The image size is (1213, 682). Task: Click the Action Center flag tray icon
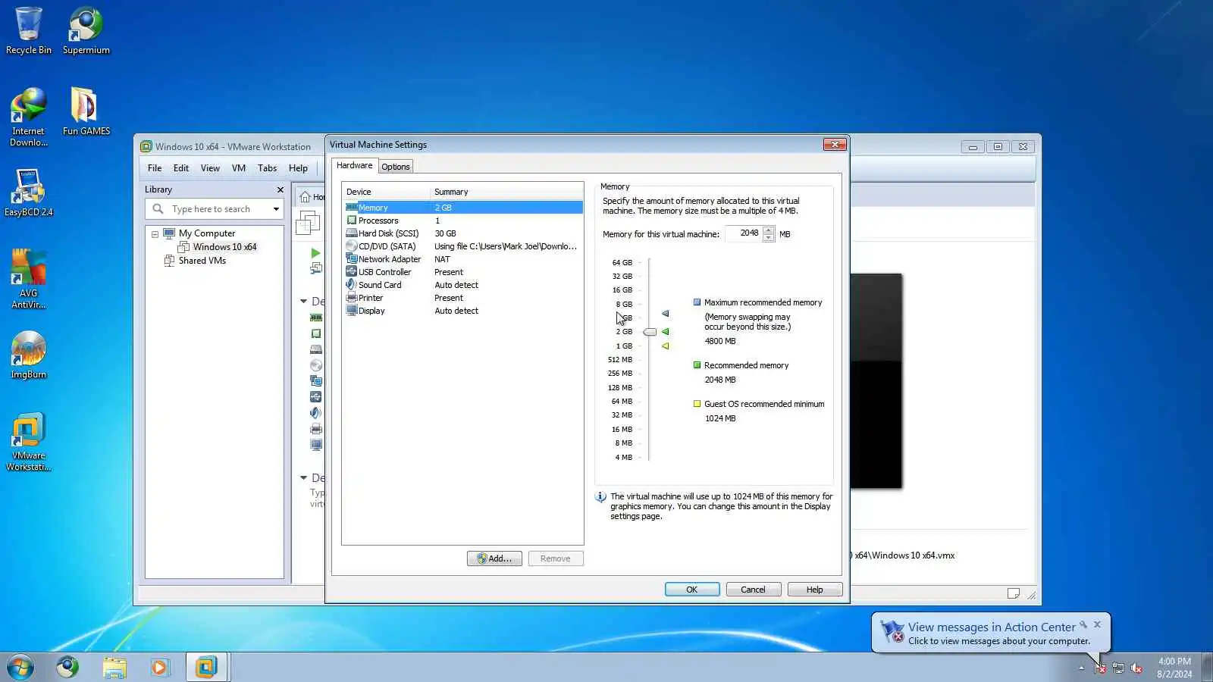(1100, 668)
